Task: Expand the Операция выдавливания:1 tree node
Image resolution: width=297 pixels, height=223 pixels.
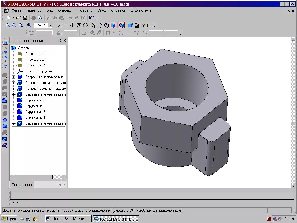Action: [x=13, y=77]
